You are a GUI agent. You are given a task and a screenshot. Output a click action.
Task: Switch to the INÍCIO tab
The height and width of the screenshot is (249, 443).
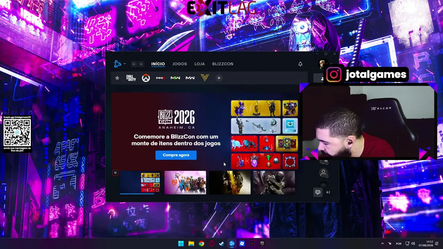tap(158, 64)
